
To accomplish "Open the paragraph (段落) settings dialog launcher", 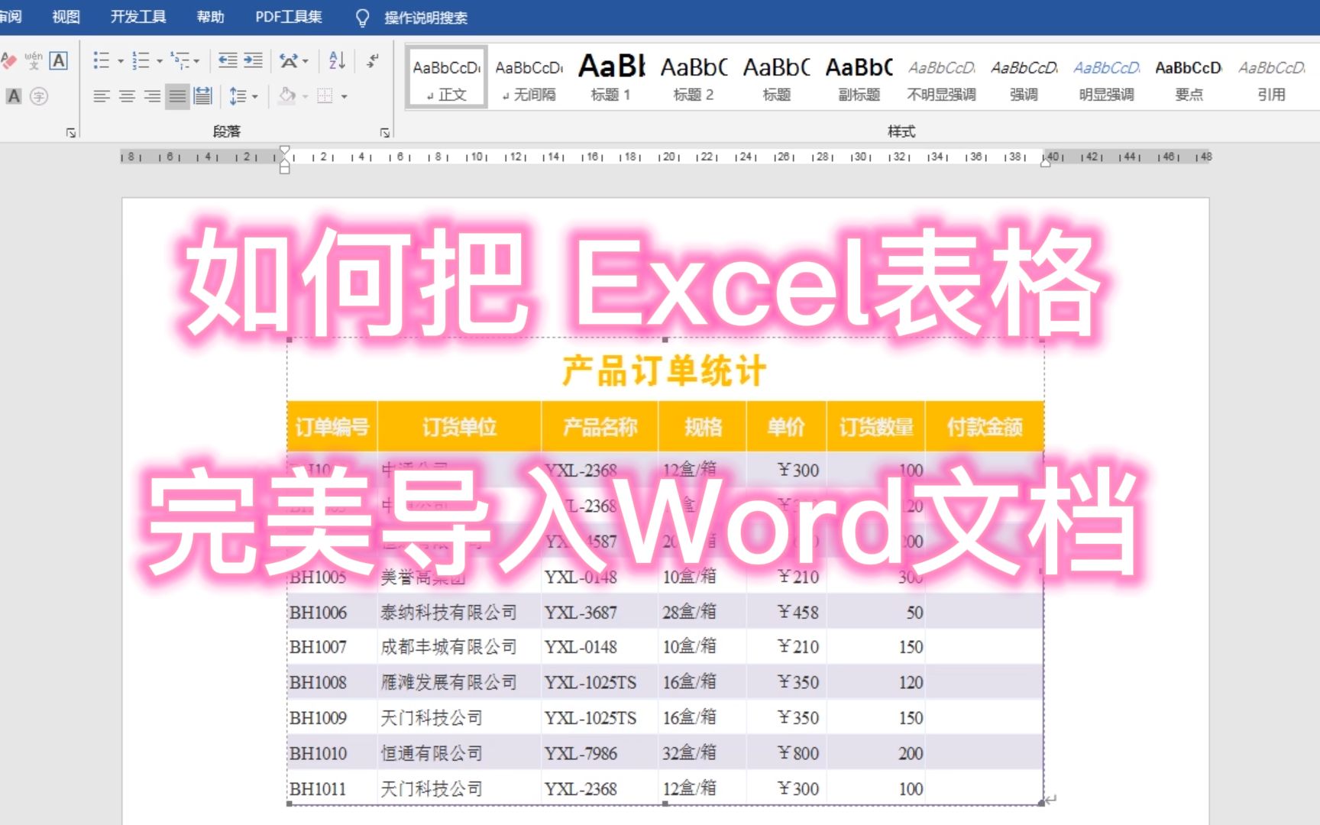I will tap(385, 133).
